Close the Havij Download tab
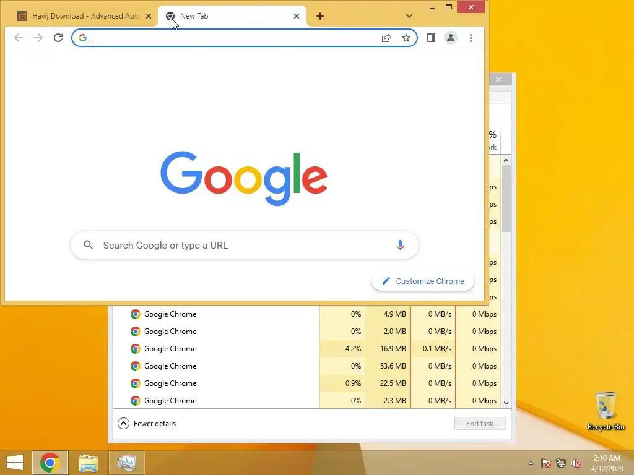 click(x=149, y=16)
